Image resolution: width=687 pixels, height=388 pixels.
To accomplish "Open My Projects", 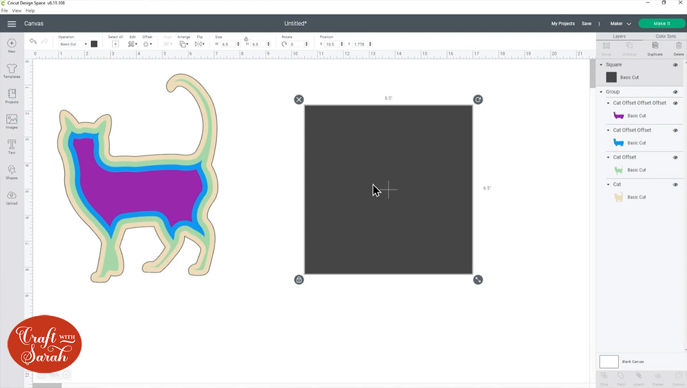I will coord(563,23).
